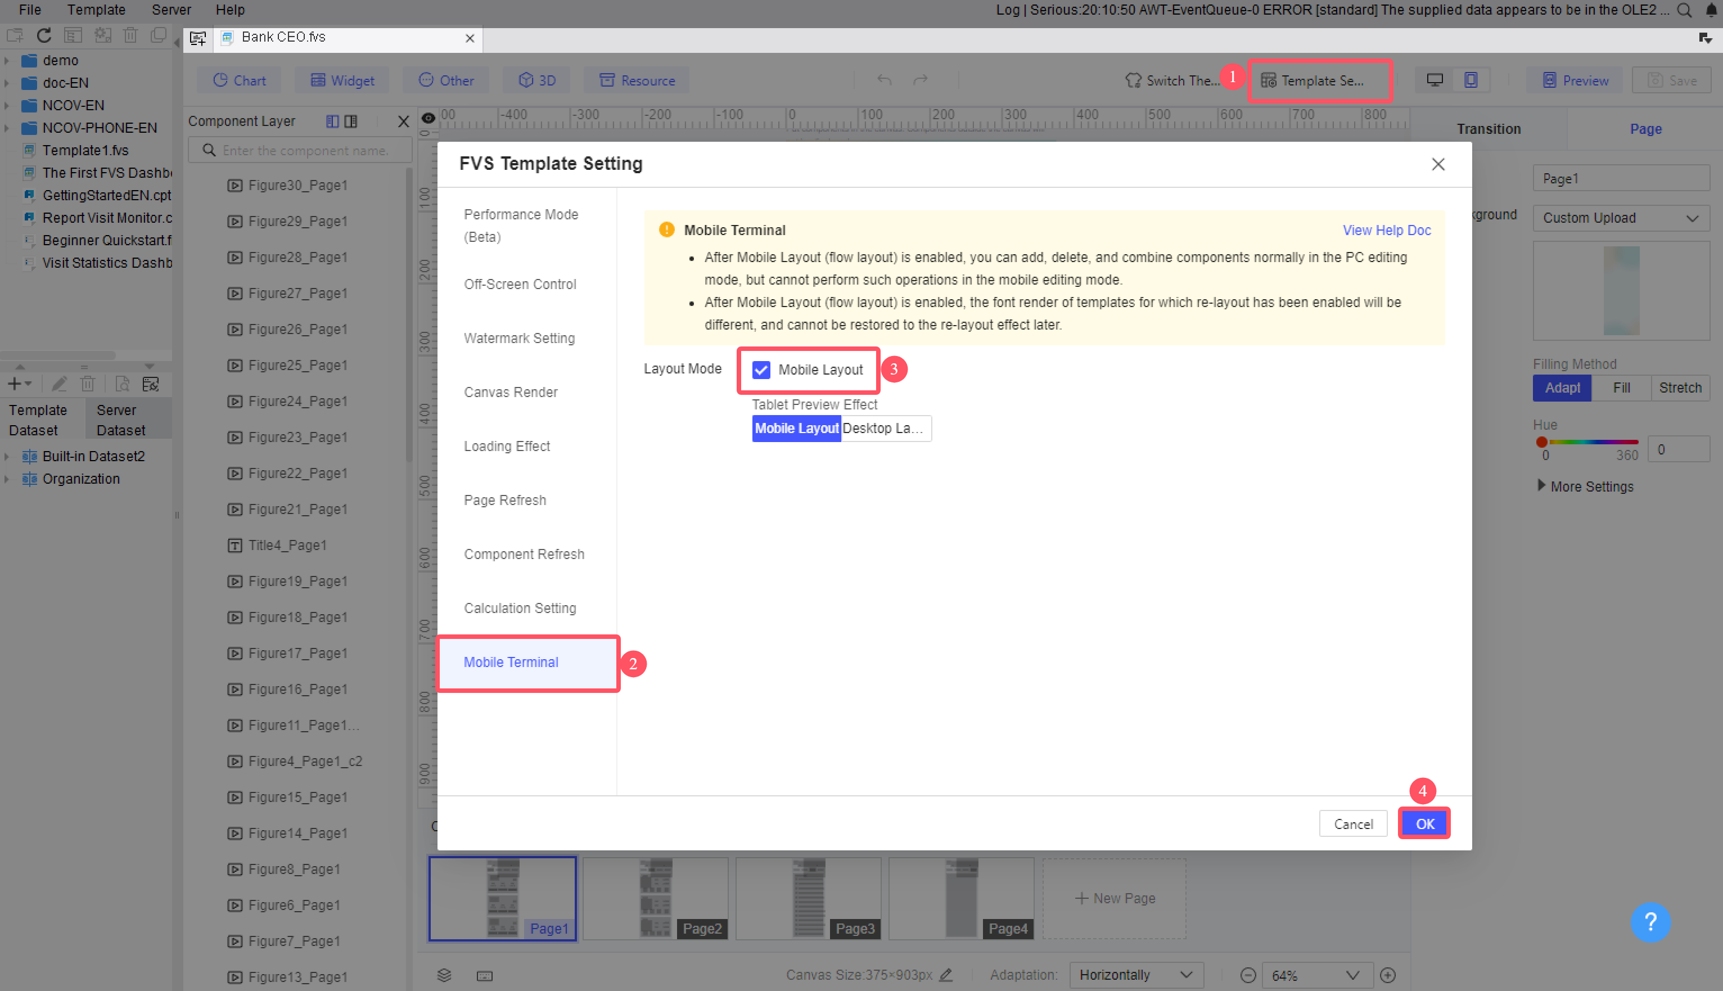Viewport: 1723px width, 991px height.
Task: Add a new Template Dataset
Action: click(x=15, y=383)
